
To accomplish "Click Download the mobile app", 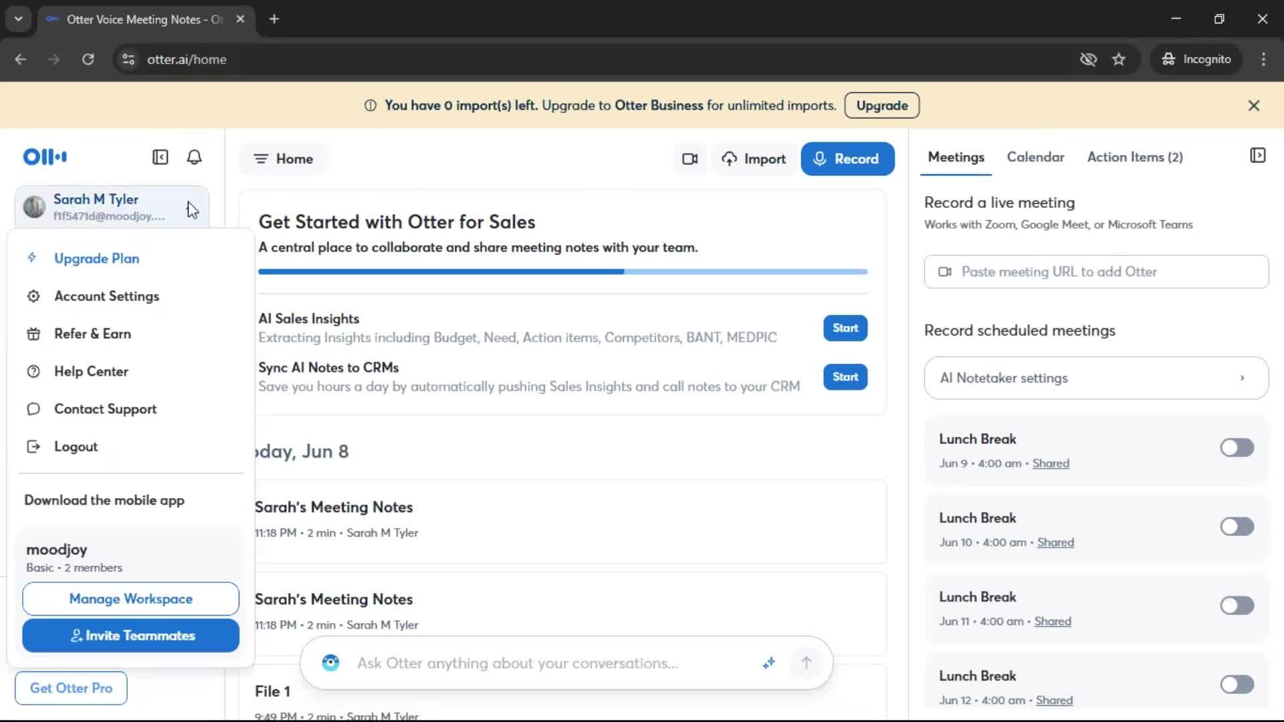I will point(104,501).
